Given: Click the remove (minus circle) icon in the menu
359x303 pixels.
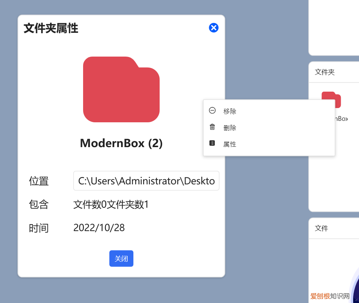Looking at the screenshot, I should pyautogui.click(x=212, y=110).
